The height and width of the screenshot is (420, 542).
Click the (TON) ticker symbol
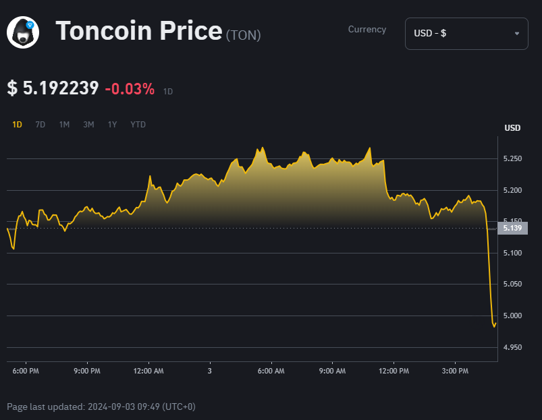pyautogui.click(x=243, y=35)
